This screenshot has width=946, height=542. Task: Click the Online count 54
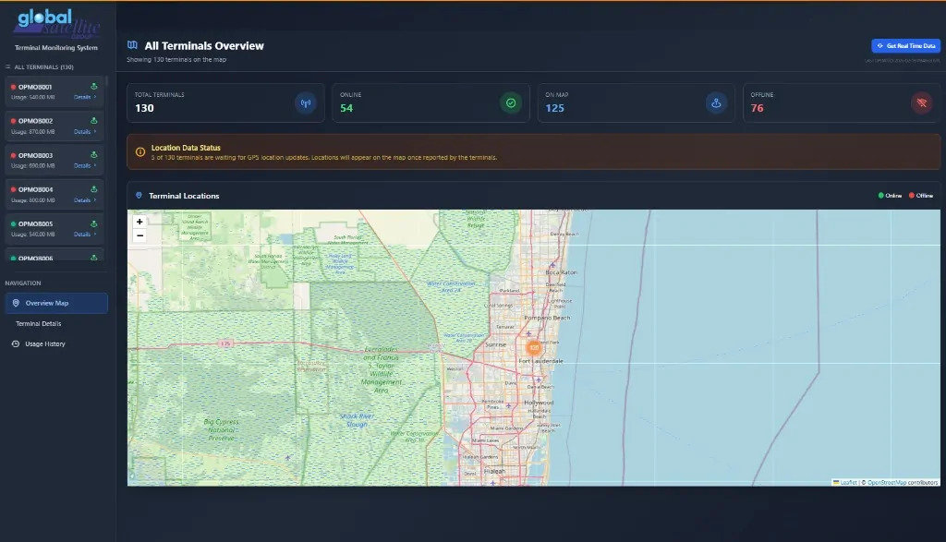pyautogui.click(x=346, y=108)
